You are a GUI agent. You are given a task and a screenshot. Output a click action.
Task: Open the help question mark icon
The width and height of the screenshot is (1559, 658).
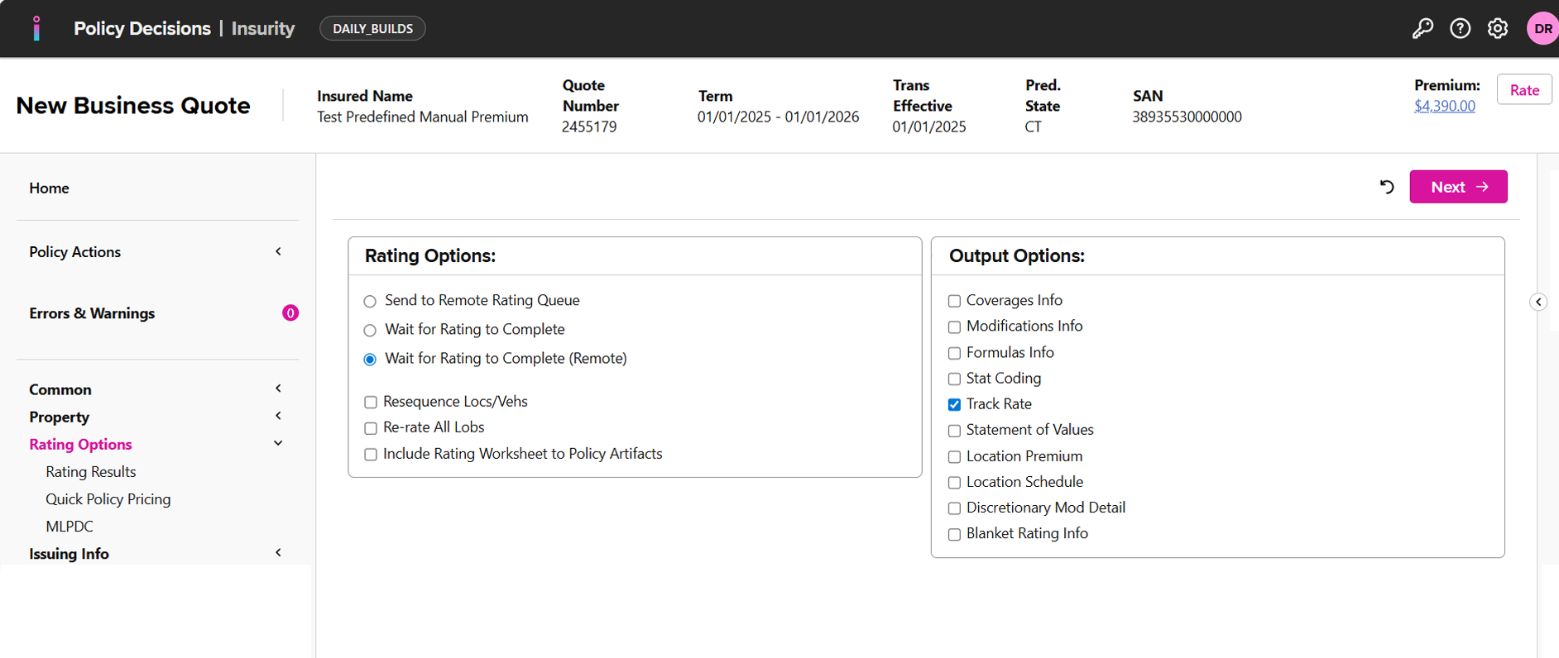(1461, 28)
